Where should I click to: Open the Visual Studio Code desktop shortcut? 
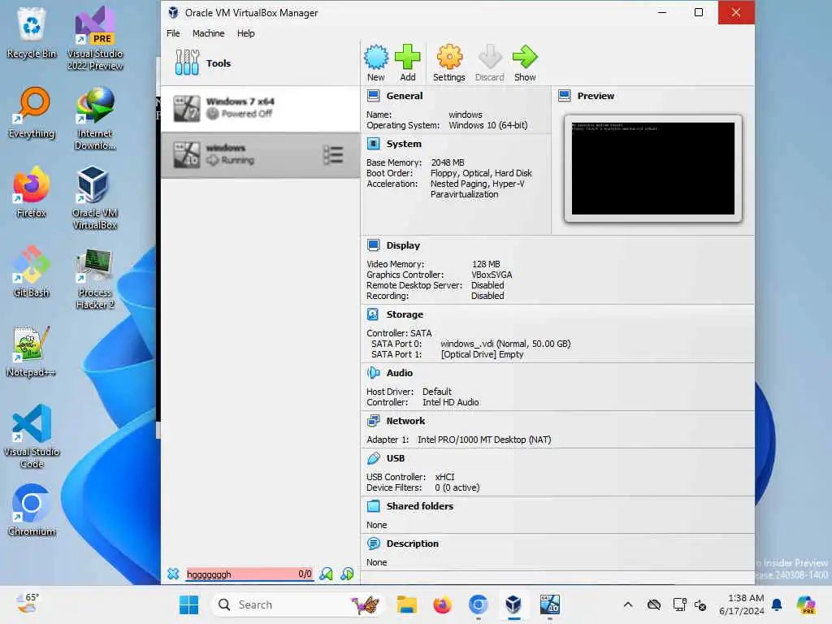[x=32, y=436]
